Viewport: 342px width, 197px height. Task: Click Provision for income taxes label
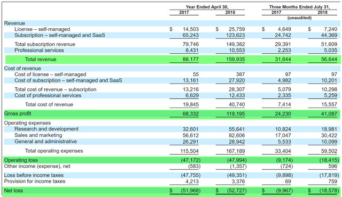[34, 182]
